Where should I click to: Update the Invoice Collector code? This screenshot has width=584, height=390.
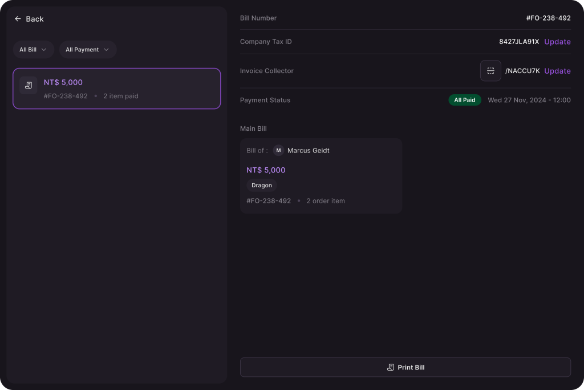pyautogui.click(x=557, y=71)
